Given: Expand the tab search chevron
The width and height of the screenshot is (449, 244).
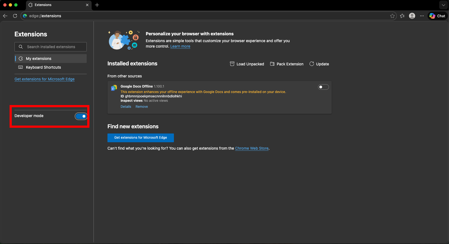Looking at the screenshot, I should pos(444,5).
